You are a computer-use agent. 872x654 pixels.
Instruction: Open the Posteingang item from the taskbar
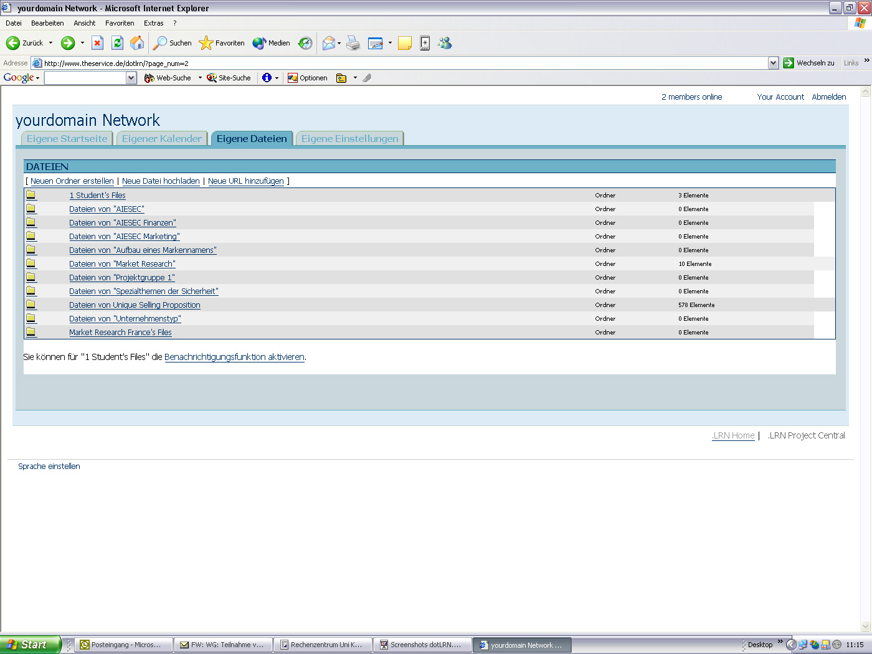coord(123,645)
